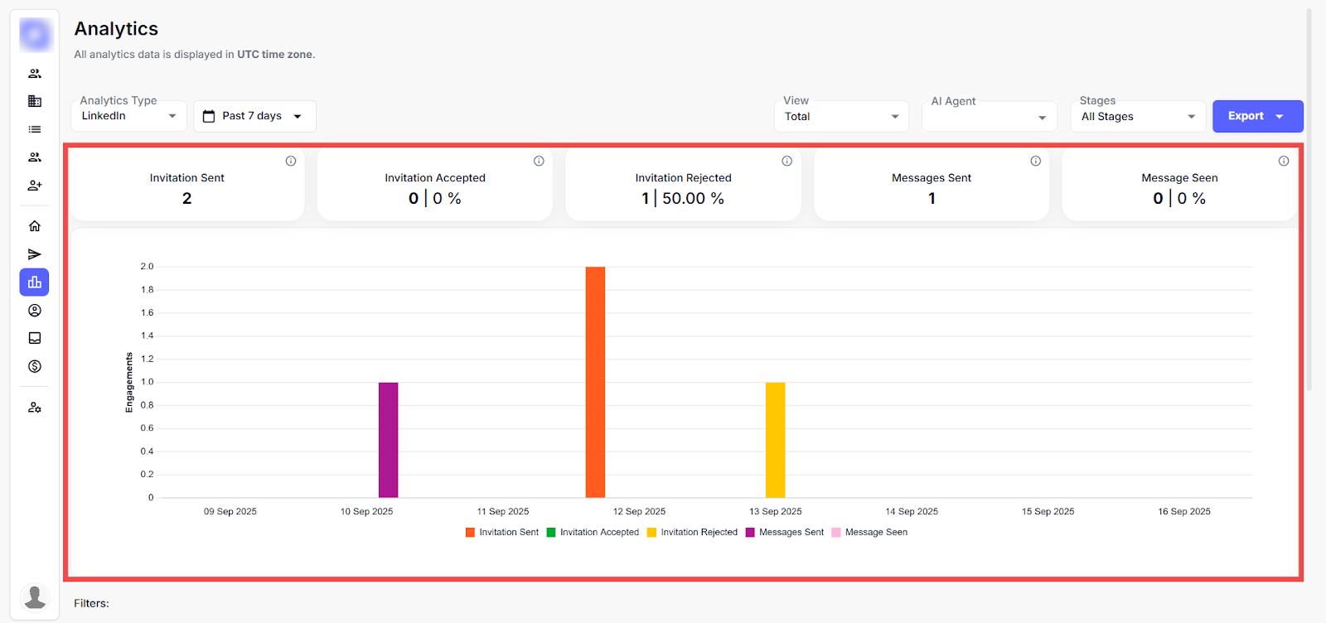Click the info icon on Messages Sent card
The width and height of the screenshot is (1326, 623).
click(1035, 162)
